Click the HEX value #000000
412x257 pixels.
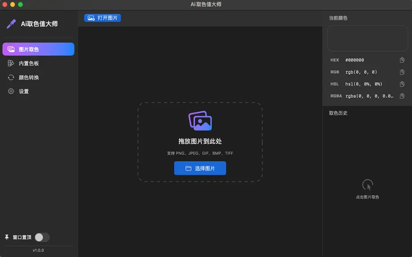point(354,60)
